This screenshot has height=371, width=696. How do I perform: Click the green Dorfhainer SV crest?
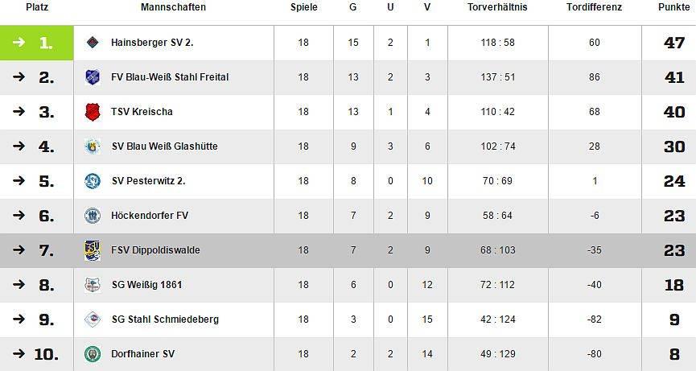point(93,354)
